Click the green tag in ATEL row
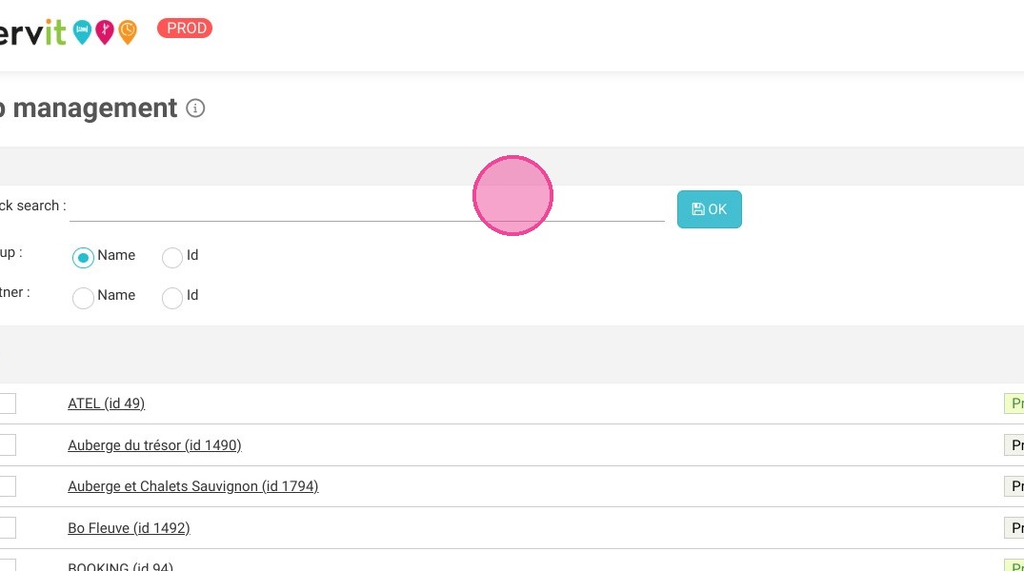This screenshot has width=1024, height=571. (x=1014, y=404)
